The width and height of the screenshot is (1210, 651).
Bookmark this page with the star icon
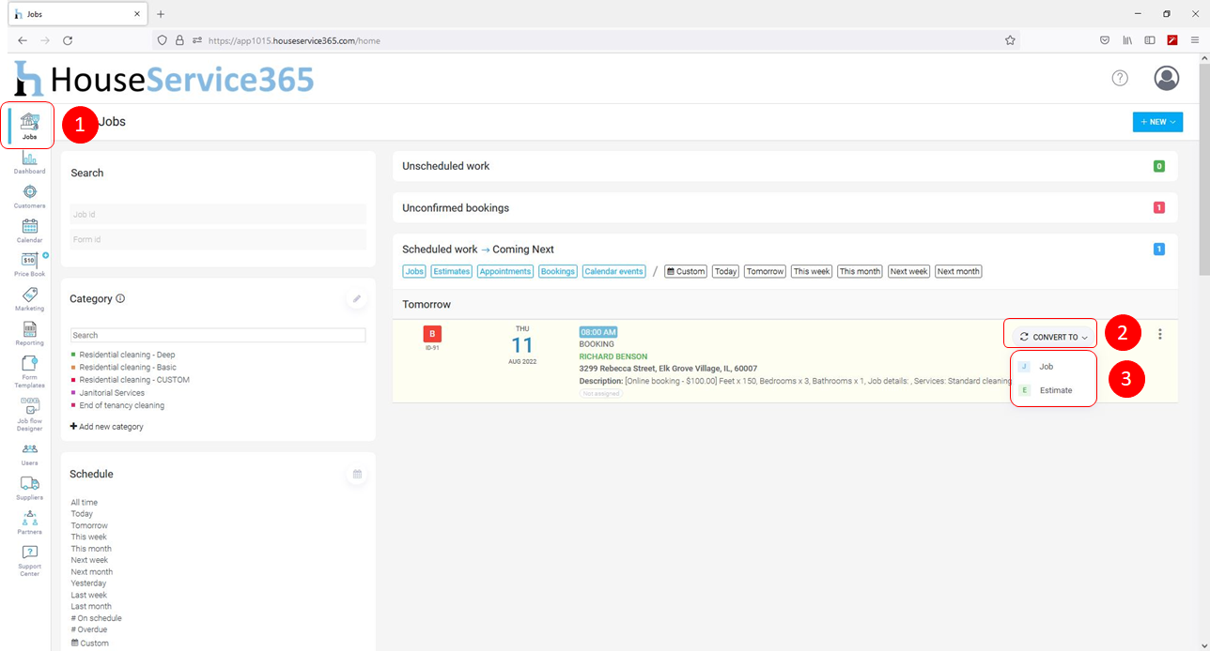1010,40
